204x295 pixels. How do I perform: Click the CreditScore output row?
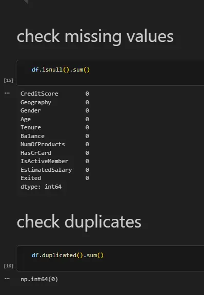(x=55, y=94)
